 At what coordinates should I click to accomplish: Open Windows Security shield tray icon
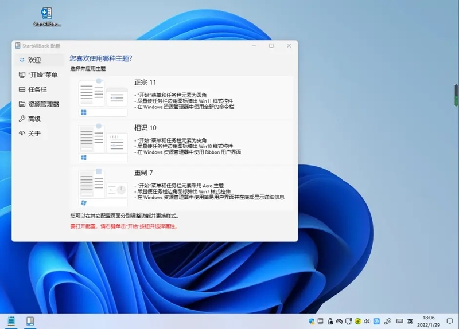click(312, 321)
